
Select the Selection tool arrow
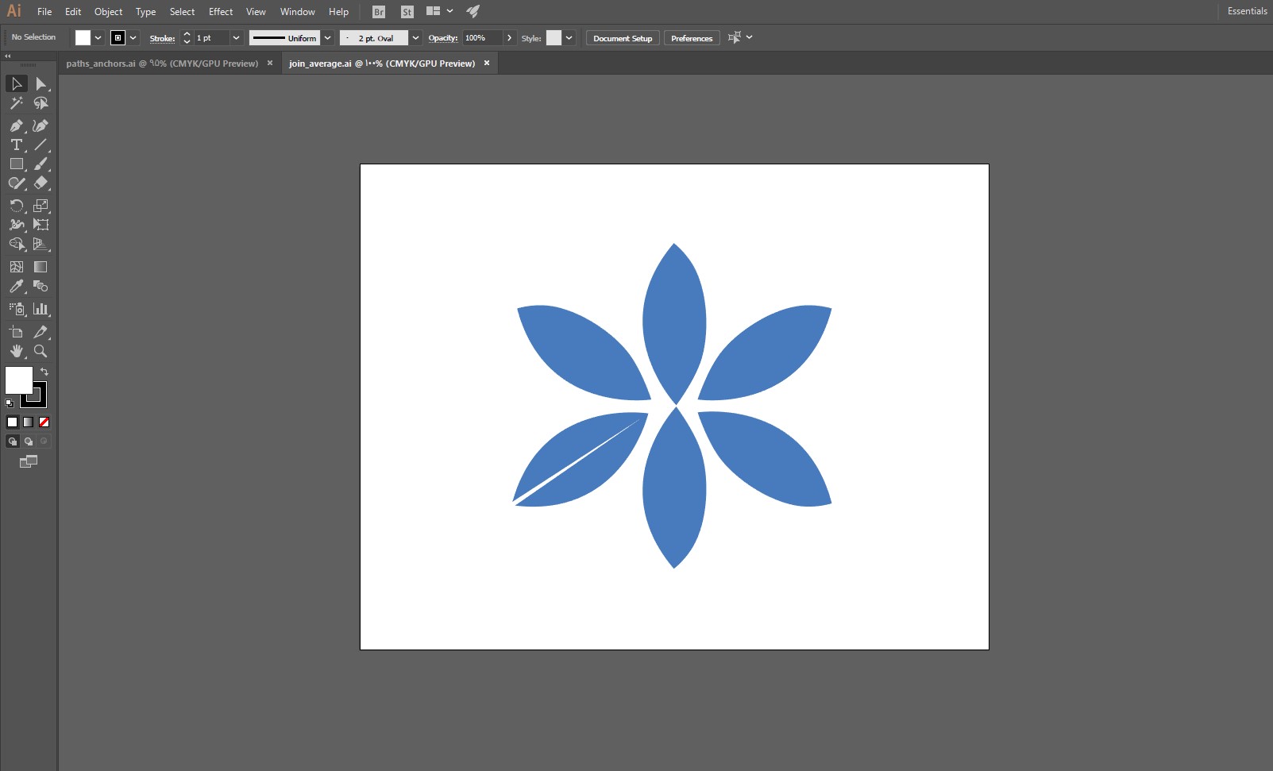17,83
